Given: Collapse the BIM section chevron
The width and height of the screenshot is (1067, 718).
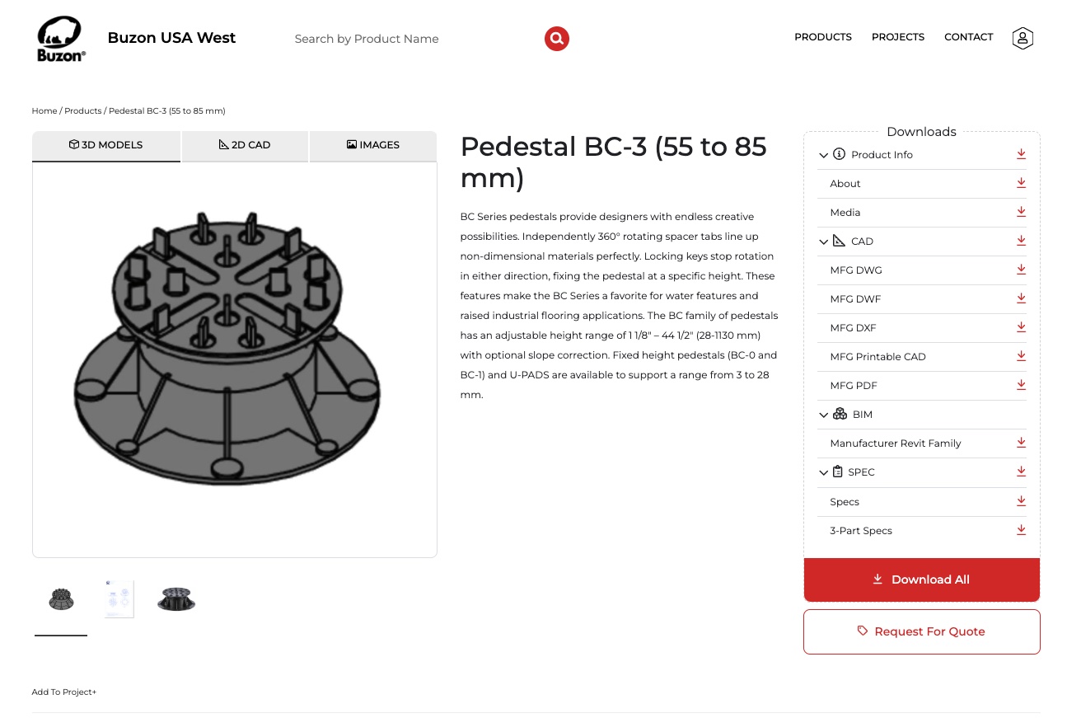Looking at the screenshot, I should click(823, 415).
